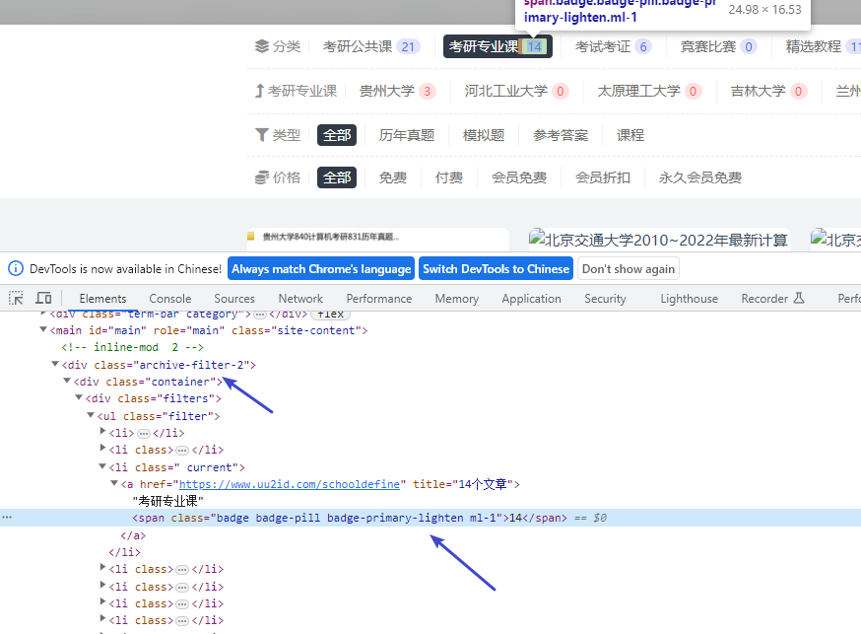
Task: Collapse the ul class filter tree node
Action: 91,415
